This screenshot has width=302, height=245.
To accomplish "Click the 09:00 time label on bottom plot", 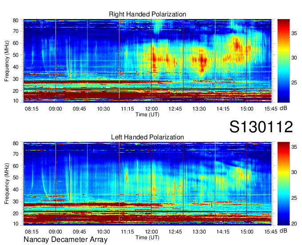I will pos(56,232).
